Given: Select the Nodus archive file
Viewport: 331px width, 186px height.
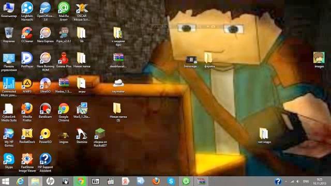Looking at the screenshot, I should pos(64,85).
